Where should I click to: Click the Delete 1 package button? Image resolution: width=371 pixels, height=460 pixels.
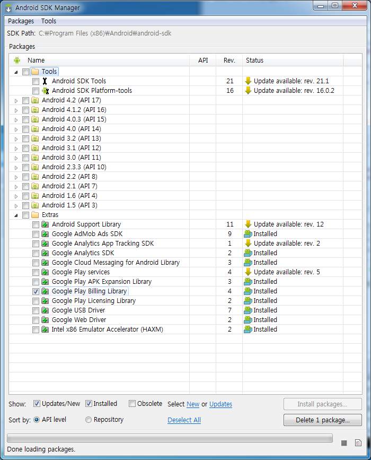[x=323, y=420]
